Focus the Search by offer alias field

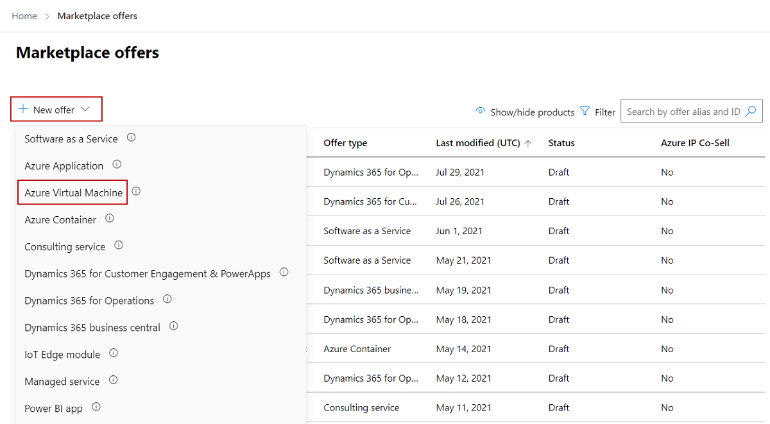click(682, 112)
